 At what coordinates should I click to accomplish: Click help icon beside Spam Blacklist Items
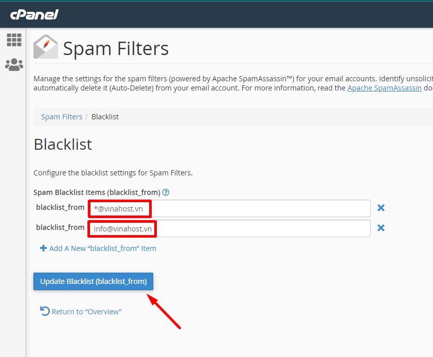166,192
